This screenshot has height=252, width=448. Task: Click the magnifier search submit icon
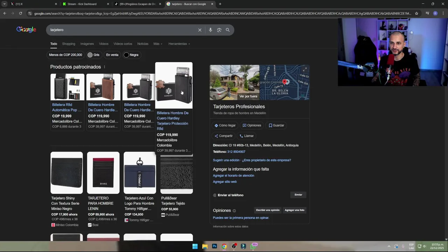click(228, 30)
